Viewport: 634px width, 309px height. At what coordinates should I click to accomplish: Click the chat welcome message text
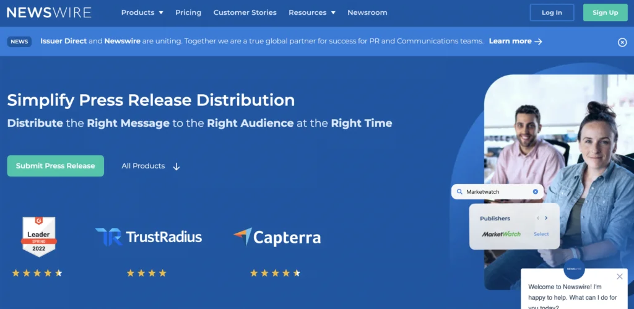[x=573, y=297]
